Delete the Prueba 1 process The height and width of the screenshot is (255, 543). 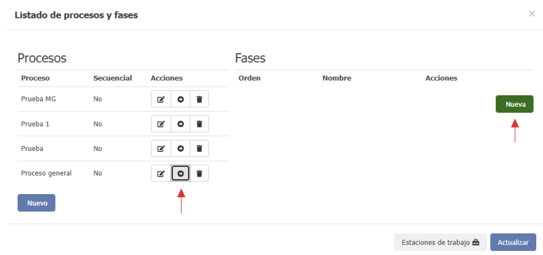click(199, 124)
